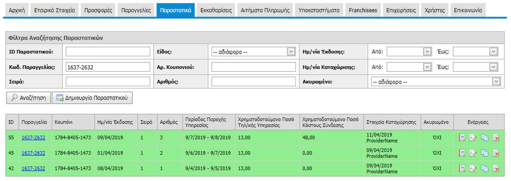Switch to the Προσφορές tab
Screen dimensions: 511x181
pyautogui.click(x=98, y=10)
